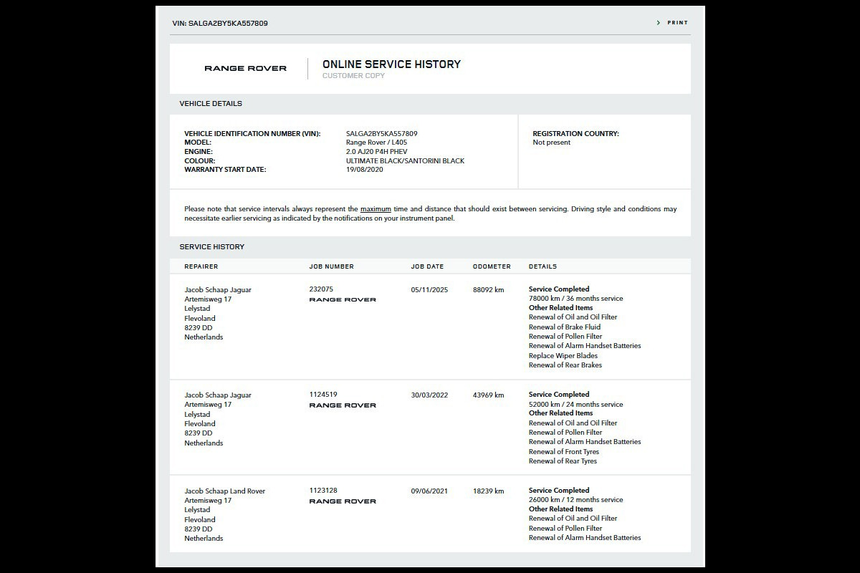Viewport: 860px width, 573px height.
Task: Click the VEHICLE DETAILS section heading
Action: 211,104
